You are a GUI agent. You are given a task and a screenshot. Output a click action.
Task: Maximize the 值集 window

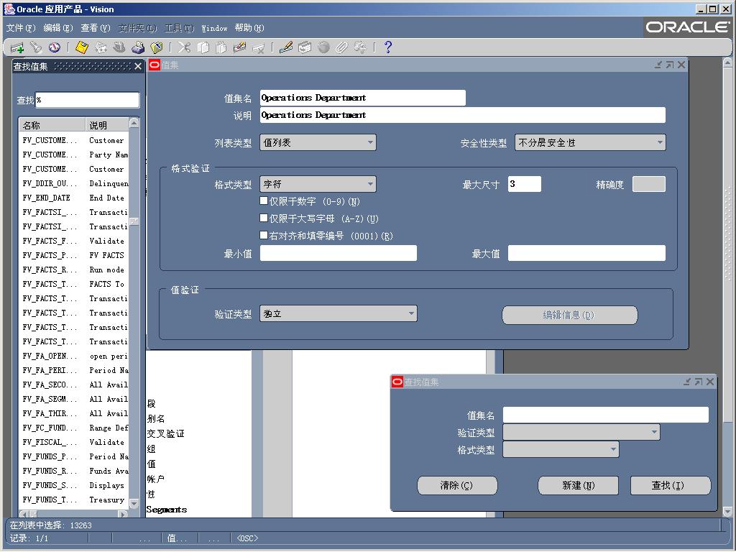(670, 65)
